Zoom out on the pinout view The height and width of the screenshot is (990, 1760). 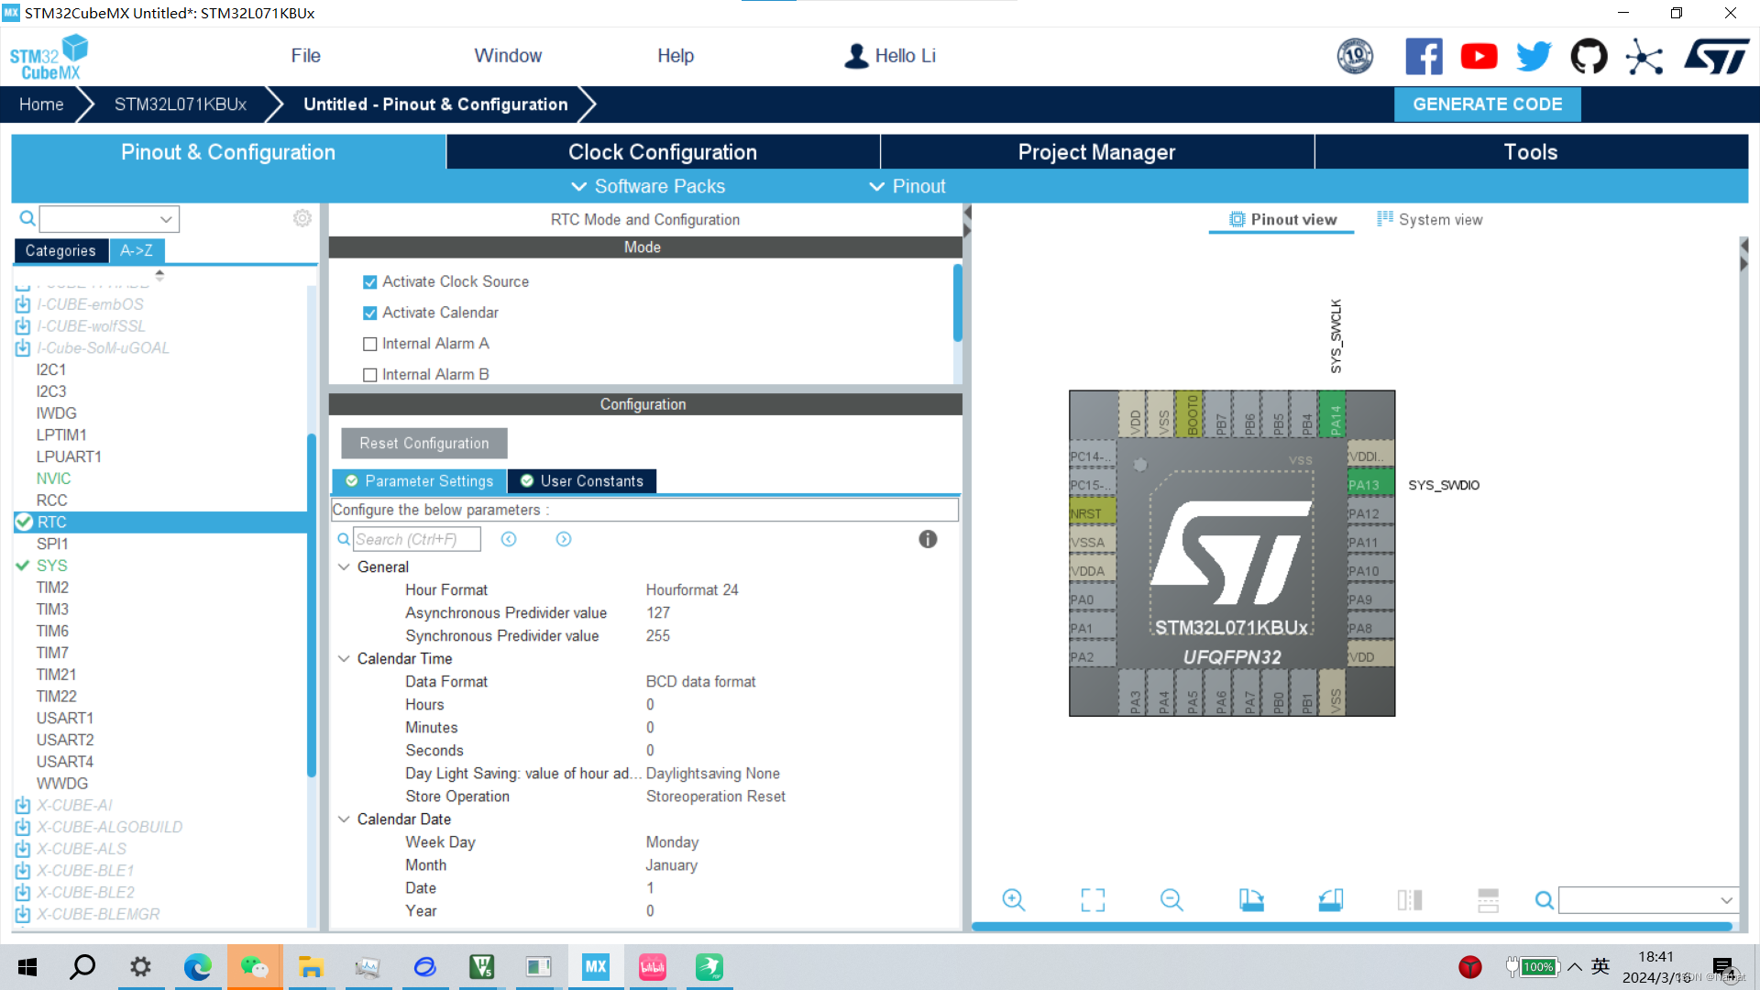pyautogui.click(x=1171, y=899)
